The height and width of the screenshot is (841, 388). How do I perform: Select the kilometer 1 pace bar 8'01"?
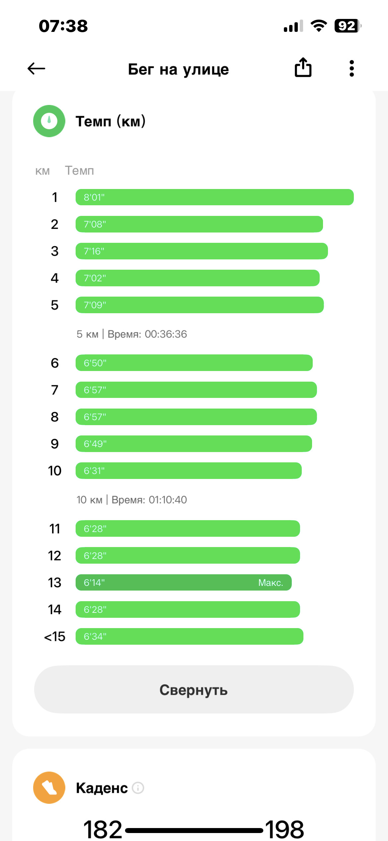pos(215,197)
